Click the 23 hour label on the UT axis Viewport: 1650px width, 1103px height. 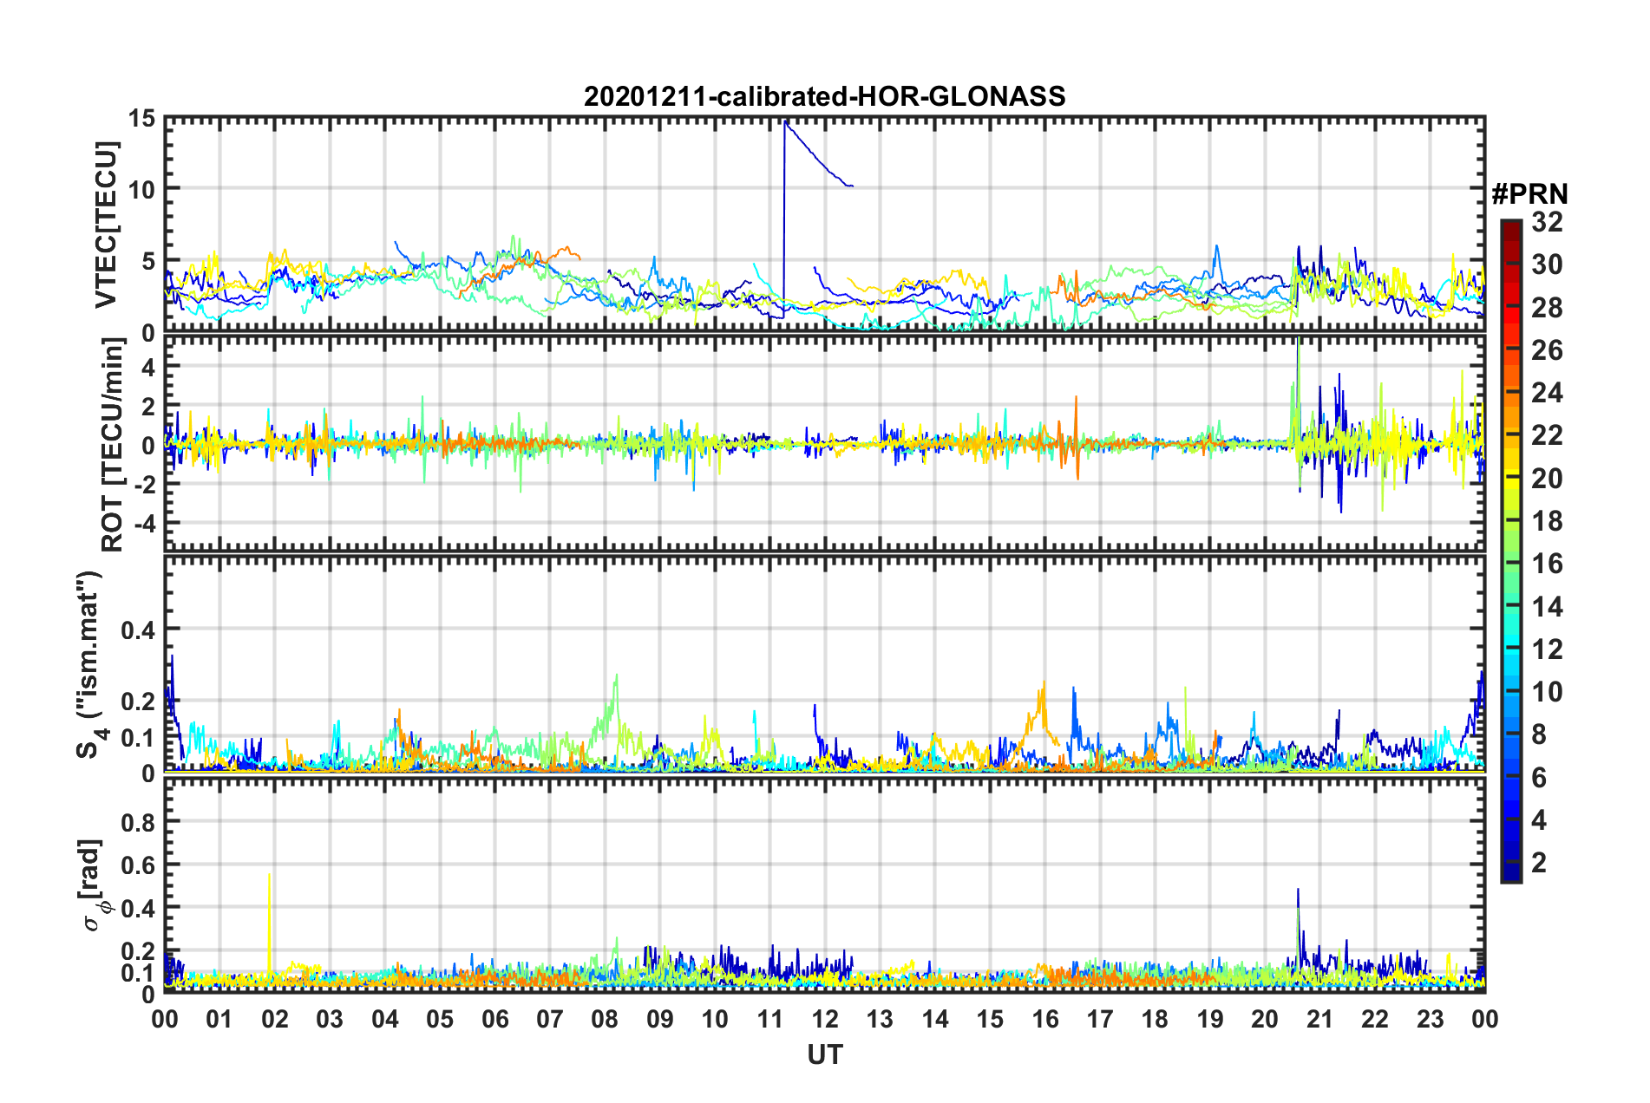[x=1431, y=1019]
